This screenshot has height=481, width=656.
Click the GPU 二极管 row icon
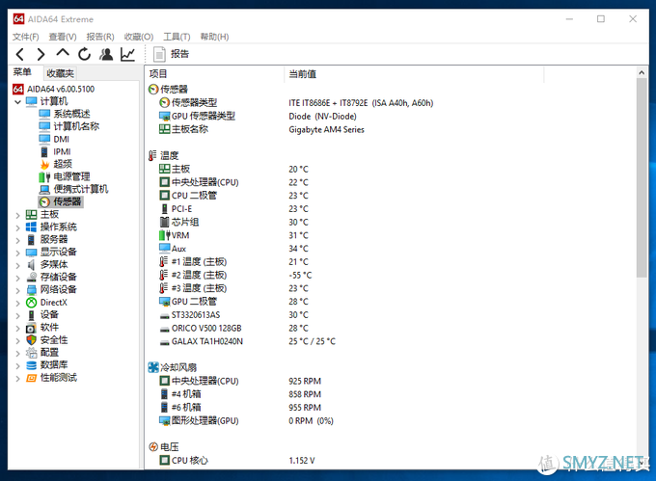pos(164,302)
